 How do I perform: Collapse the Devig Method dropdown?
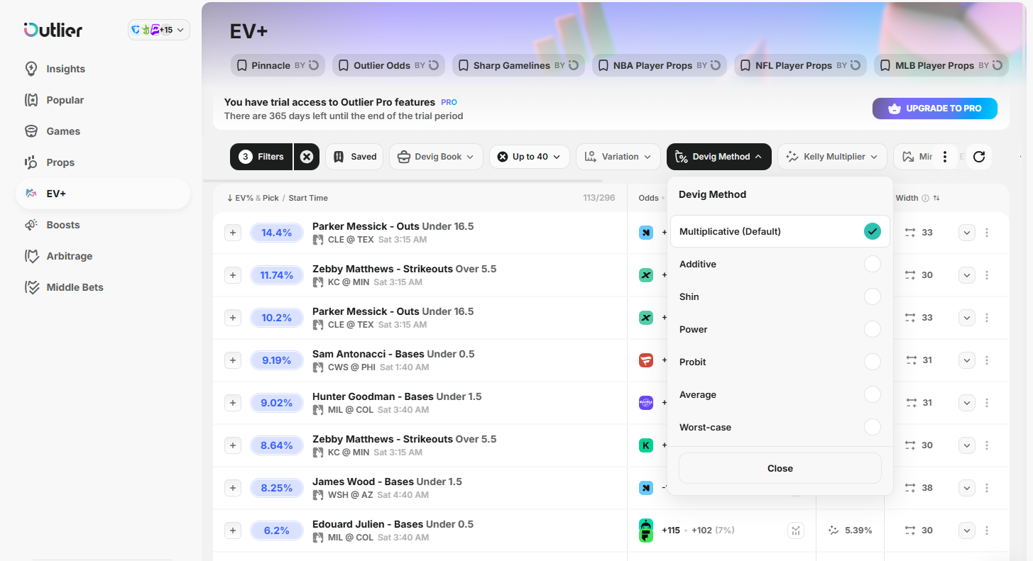[x=719, y=157]
